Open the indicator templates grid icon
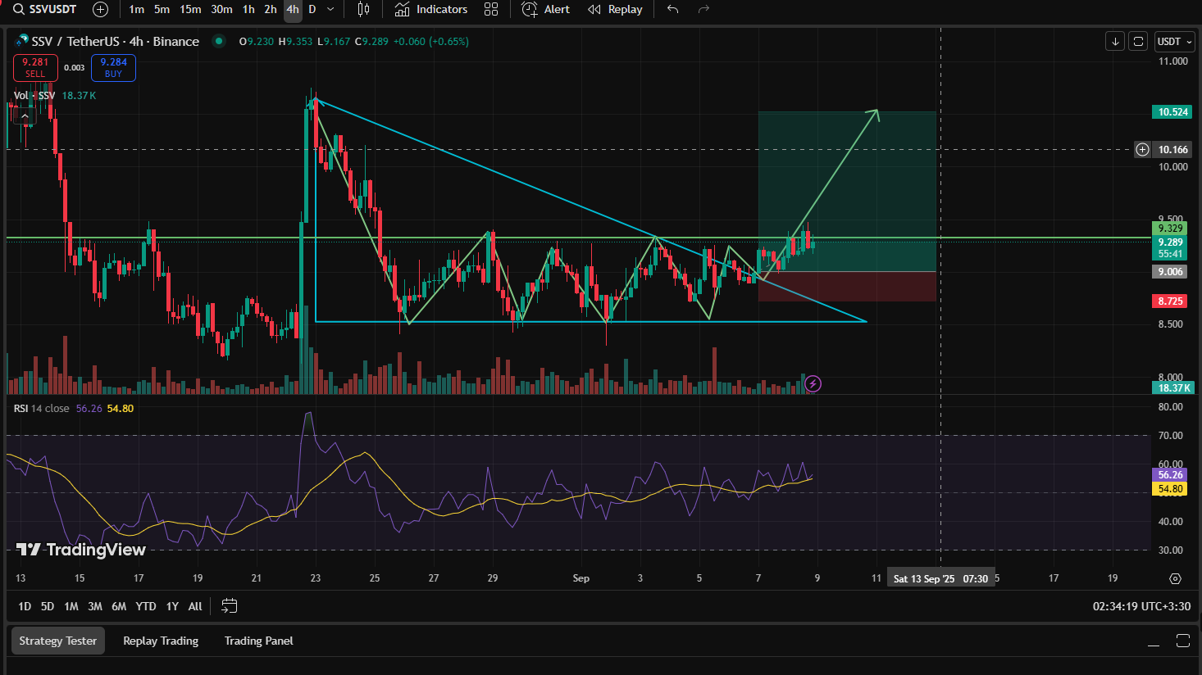1202x675 pixels. (491, 9)
